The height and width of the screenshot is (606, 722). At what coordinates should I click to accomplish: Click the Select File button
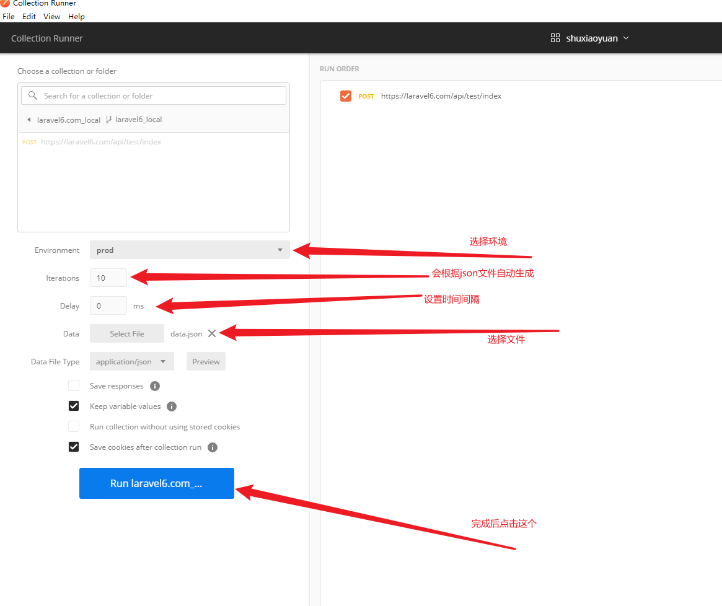tap(127, 333)
